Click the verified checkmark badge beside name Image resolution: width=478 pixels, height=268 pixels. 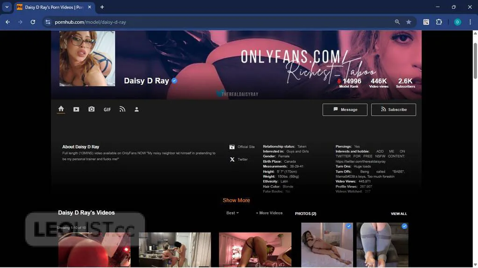pyautogui.click(x=175, y=80)
